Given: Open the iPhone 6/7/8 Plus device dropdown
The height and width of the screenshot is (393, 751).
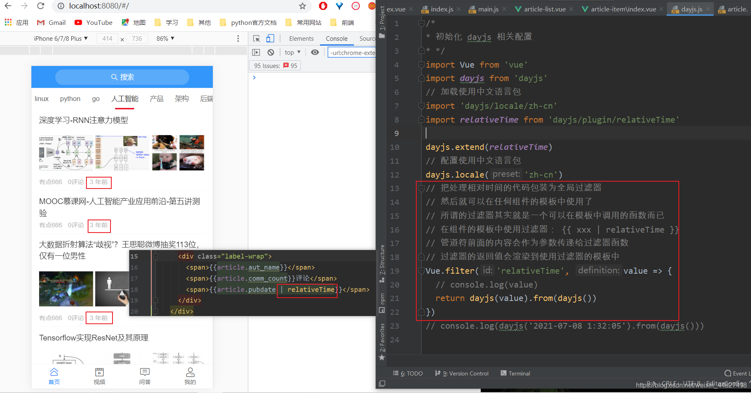Looking at the screenshot, I should click(x=61, y=39).
